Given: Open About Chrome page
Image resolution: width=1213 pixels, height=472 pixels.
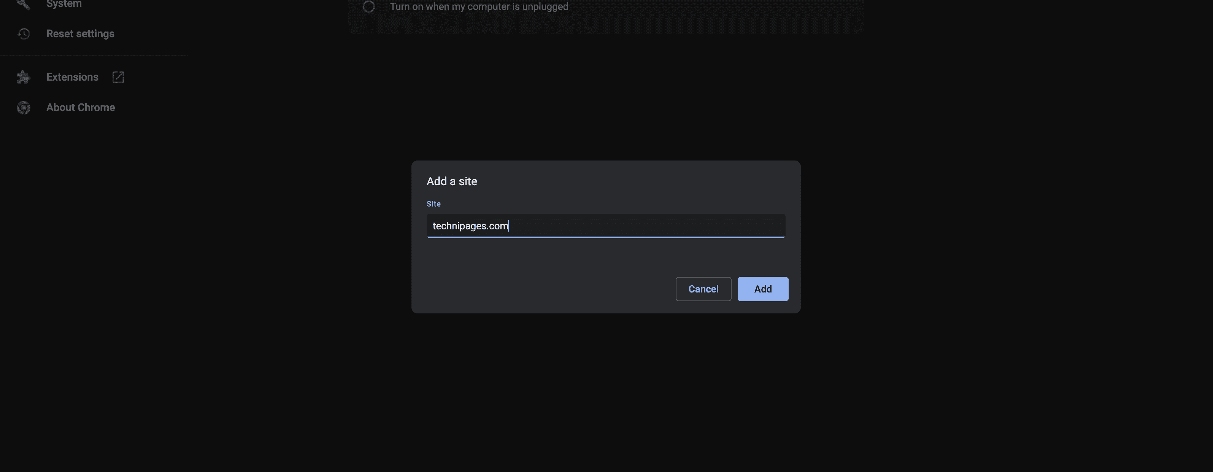Looking at the screenshot, I should click(x=81, y=107).
